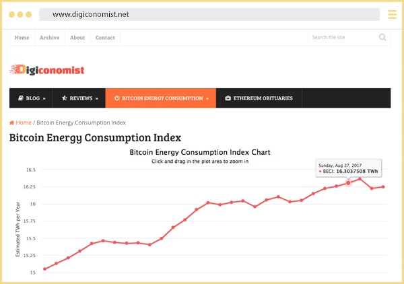404x284 pixels.
Task: Select the highlighted Aug 27 data point
Action: [x=348, y=183]
